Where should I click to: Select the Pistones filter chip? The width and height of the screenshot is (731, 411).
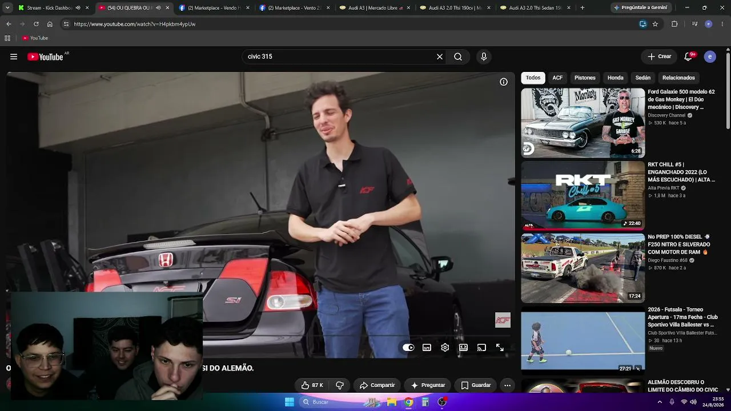pyautogui.click(x=585, y=78)
